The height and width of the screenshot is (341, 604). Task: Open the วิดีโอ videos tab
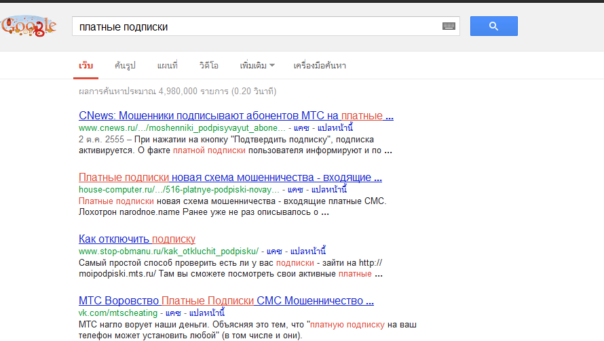(209, 66)
